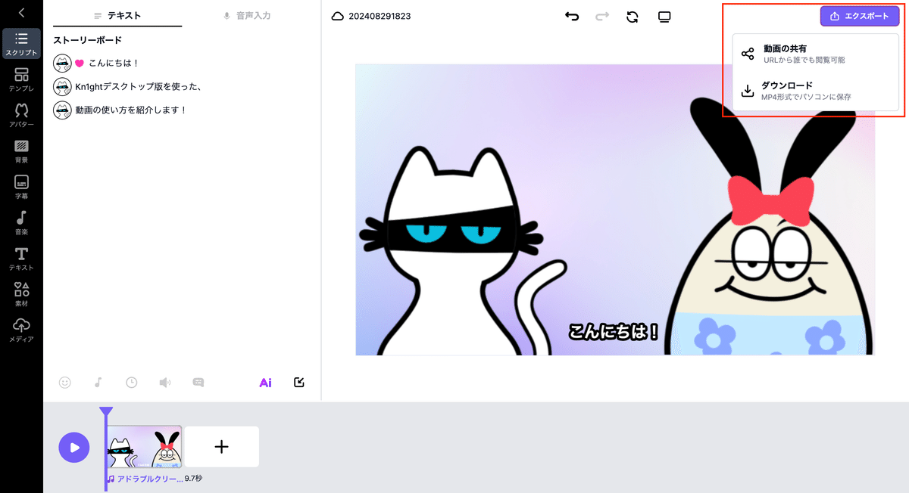The image size is (909, 493).
Task: Open the テンプレ templates panel
Action: tap(21, 79)
